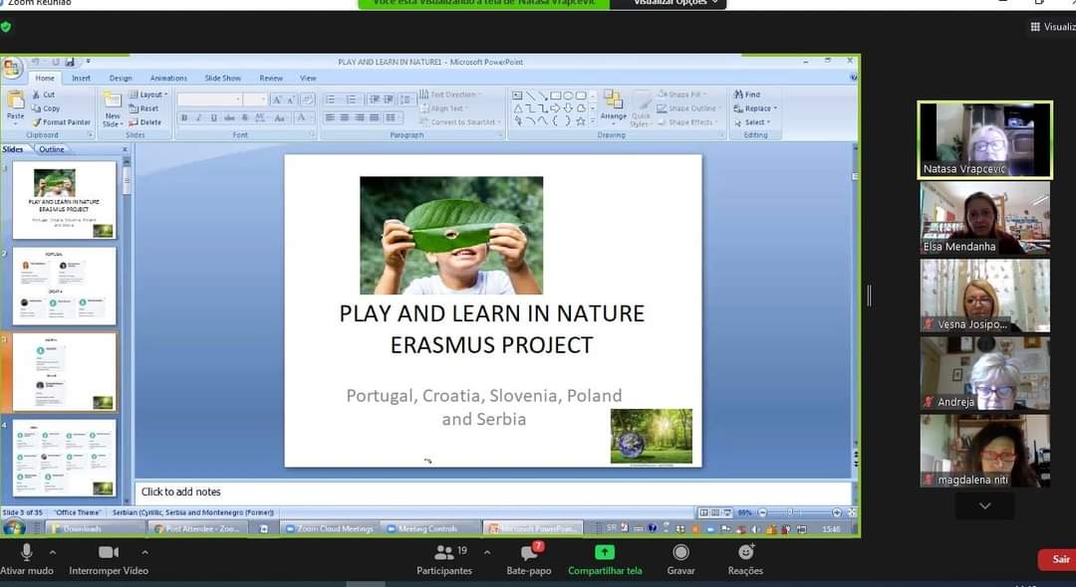Viewport: 1076px width, 587px height.
Task: Stop camera with Interromper Vídeo button
Action: click(x=109, y=559)
